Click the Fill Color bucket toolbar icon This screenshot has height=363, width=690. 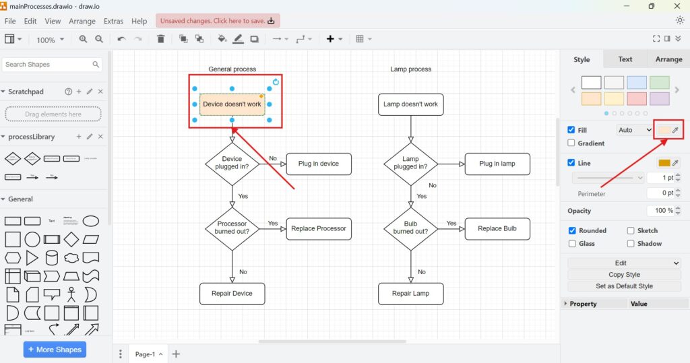pyautogui.click(x=221, y=39)
